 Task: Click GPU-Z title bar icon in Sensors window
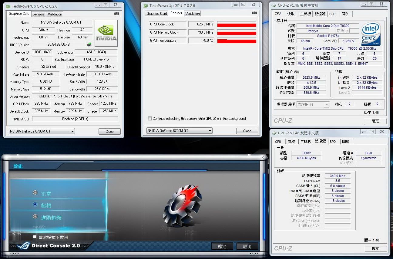(146, 5)
